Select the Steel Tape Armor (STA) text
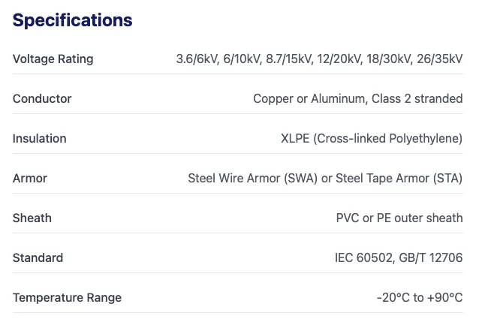 click(399, 179)
